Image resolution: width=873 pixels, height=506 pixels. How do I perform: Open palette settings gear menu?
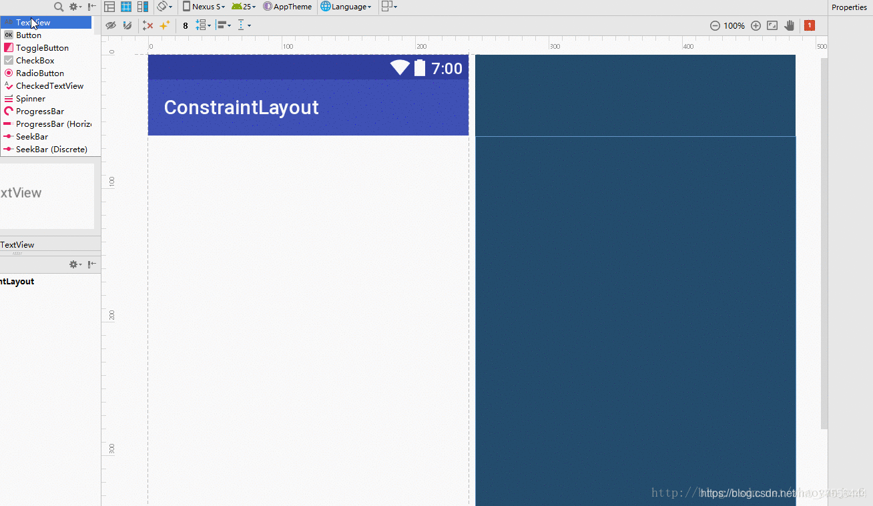pyautogui.click(x=75, y=7)
